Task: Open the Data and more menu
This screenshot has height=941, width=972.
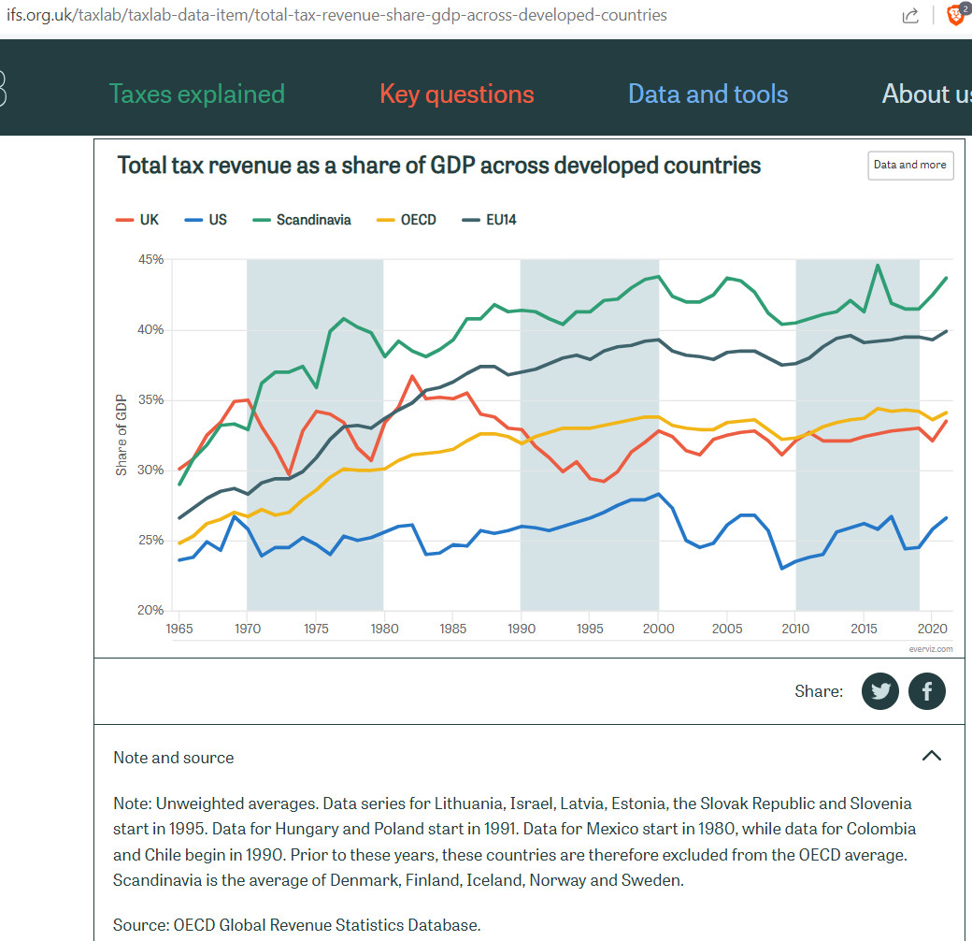Action: tap(910, 165)
